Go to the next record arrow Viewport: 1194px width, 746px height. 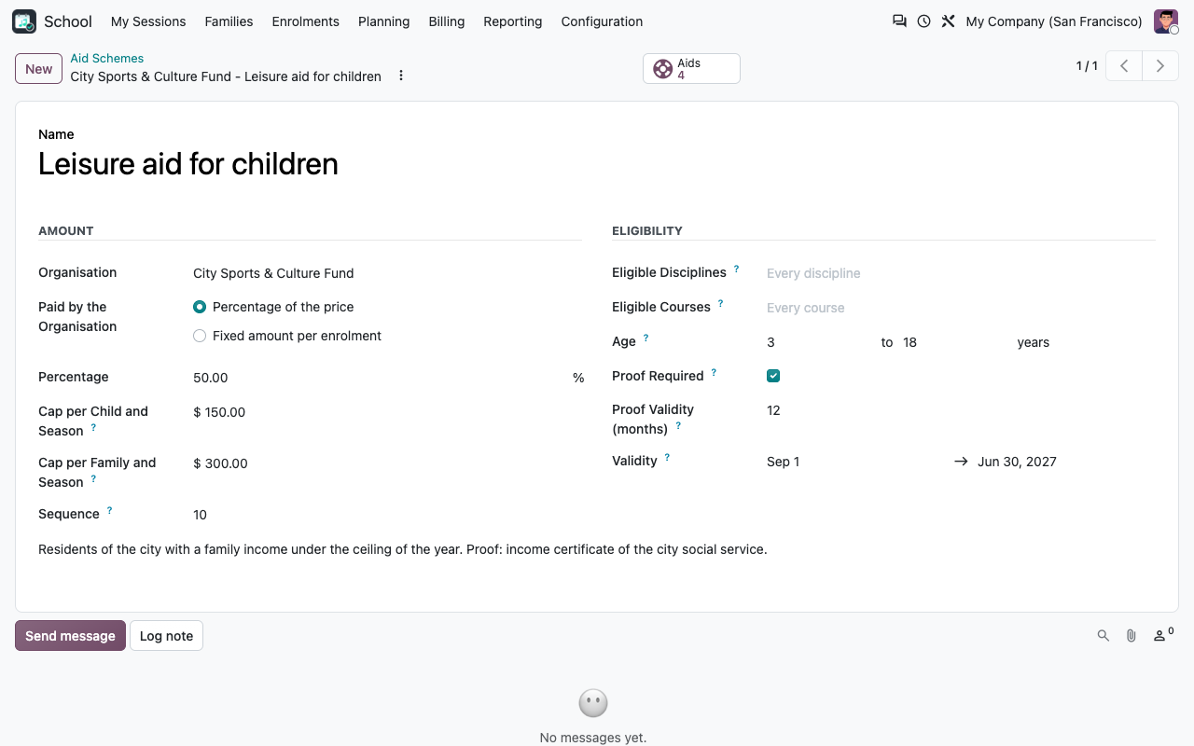[x=1160, y=66]
